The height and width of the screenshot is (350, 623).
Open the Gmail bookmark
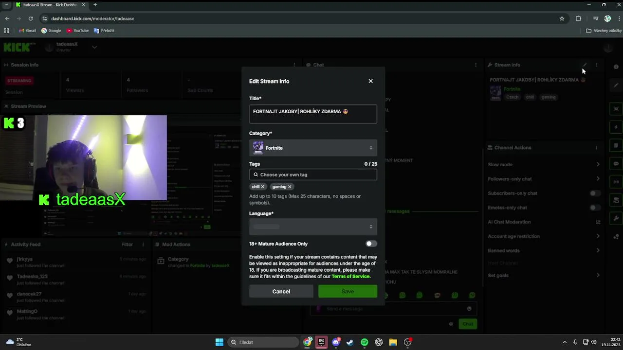click(28, 31)
